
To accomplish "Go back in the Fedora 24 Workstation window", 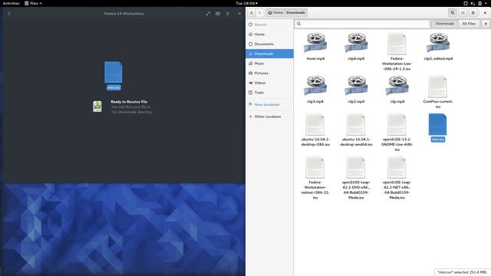I will click(x=9, y=14).
